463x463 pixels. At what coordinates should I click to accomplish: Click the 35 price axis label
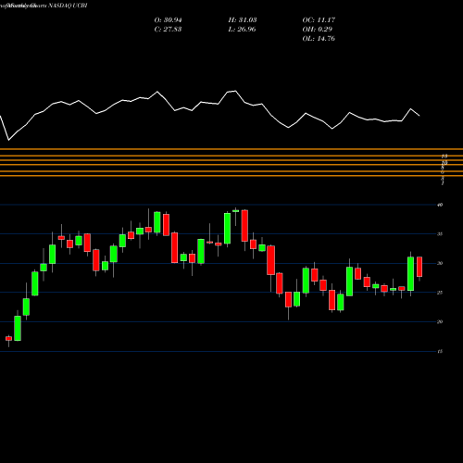click(440, 234)
